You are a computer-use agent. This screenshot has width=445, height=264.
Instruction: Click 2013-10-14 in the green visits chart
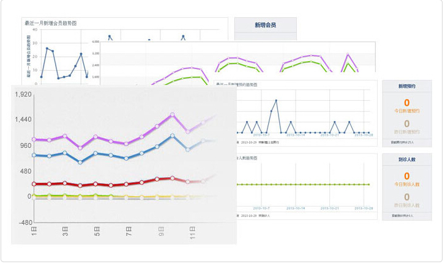[296, 208]
